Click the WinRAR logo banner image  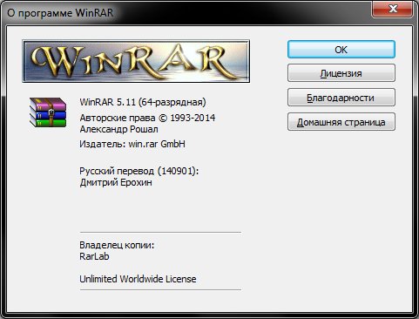(x=136, y=61)
